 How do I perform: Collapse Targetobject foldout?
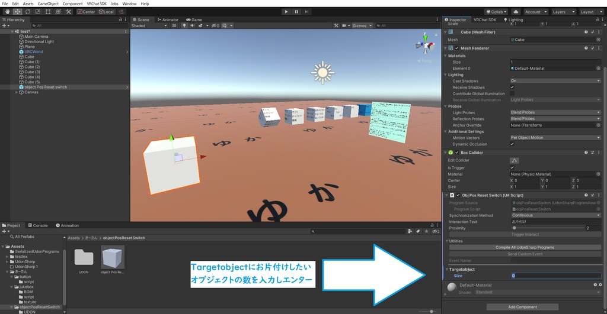pos(446,269)
